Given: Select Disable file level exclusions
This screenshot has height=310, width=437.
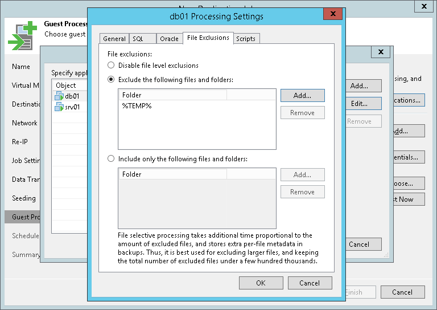Looking at the screenshot, I should (112, 66).
